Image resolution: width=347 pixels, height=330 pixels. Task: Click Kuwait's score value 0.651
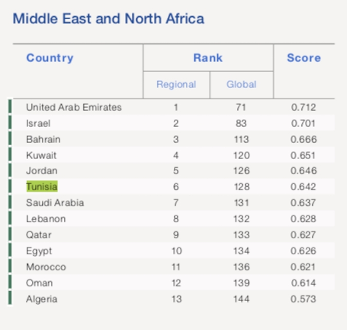(x=303, y=155)
